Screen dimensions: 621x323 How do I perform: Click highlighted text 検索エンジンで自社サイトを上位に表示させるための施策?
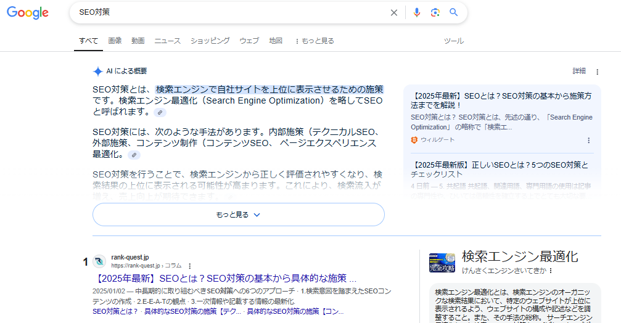pyautogui.click(x=269, y=89)
